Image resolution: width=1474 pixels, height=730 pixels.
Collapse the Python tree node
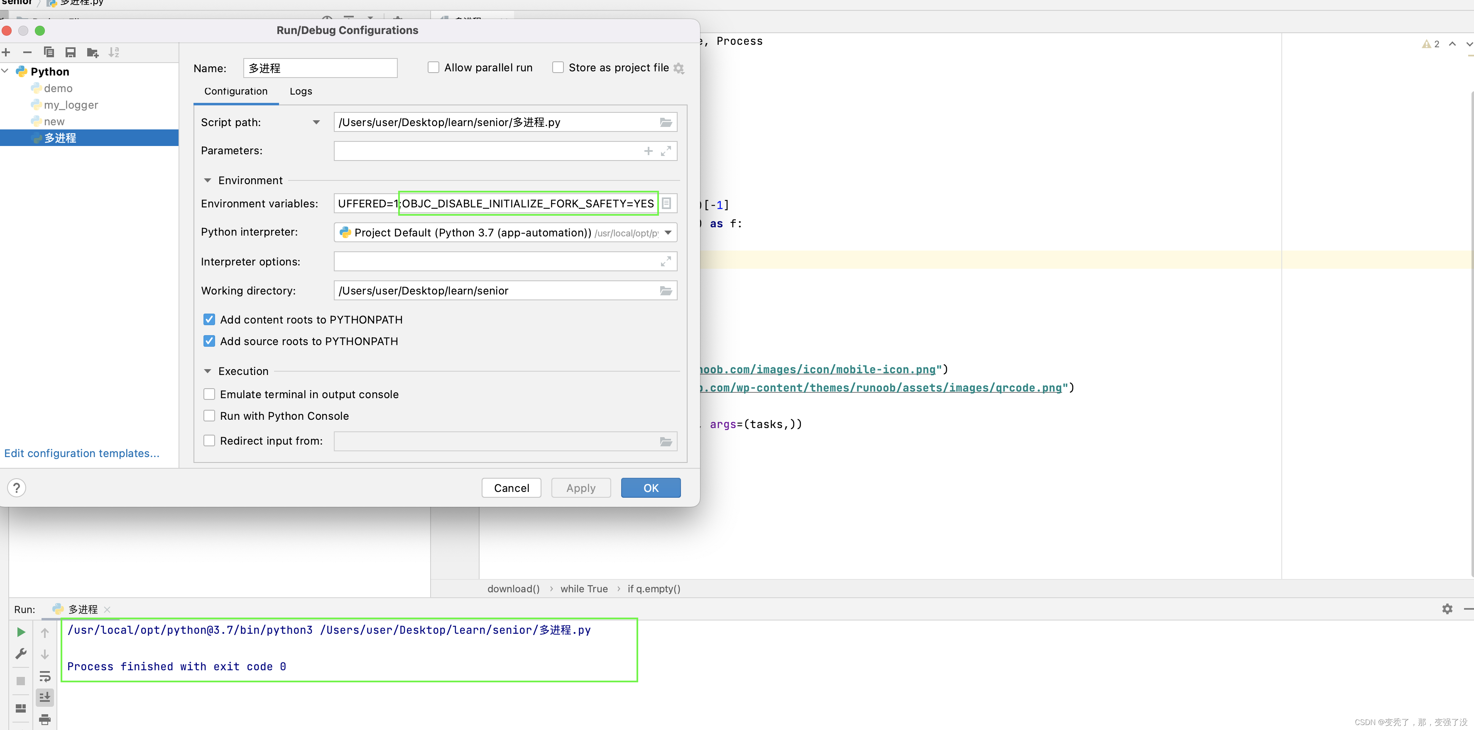(x=5, y=71)
